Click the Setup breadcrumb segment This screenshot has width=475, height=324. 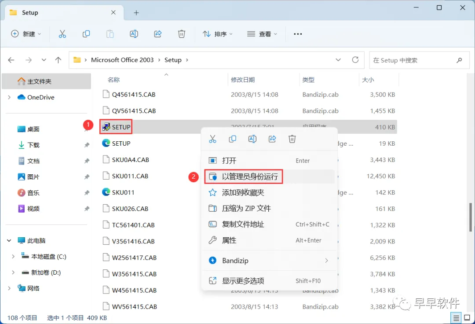(x=173, y=60)
